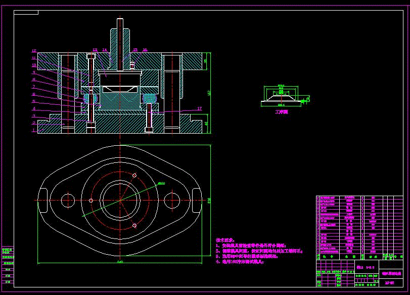The image size is (410, 295).
Task: Select part balloon number 14
Action: [x=105, y=50]
